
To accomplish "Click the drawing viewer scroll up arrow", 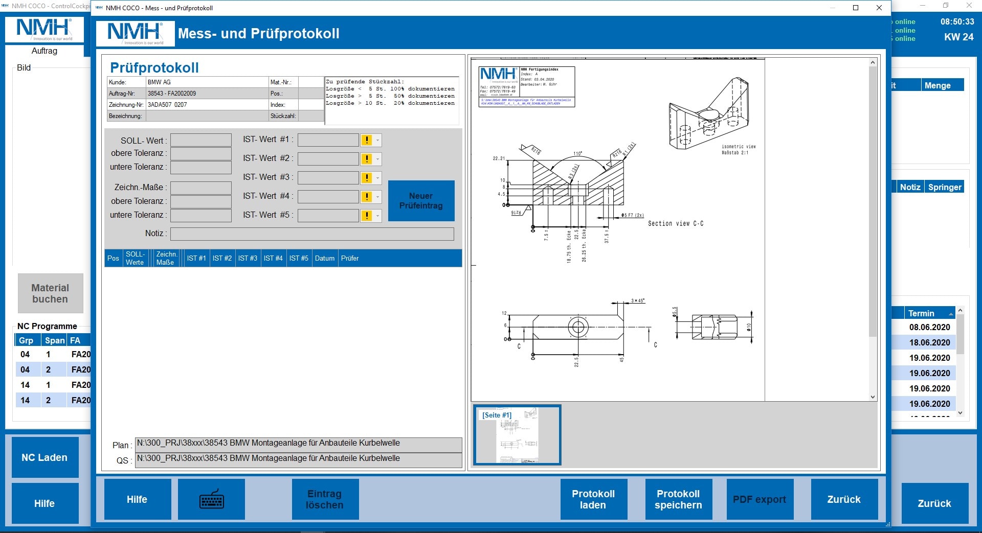I will [x=873, y=62].
